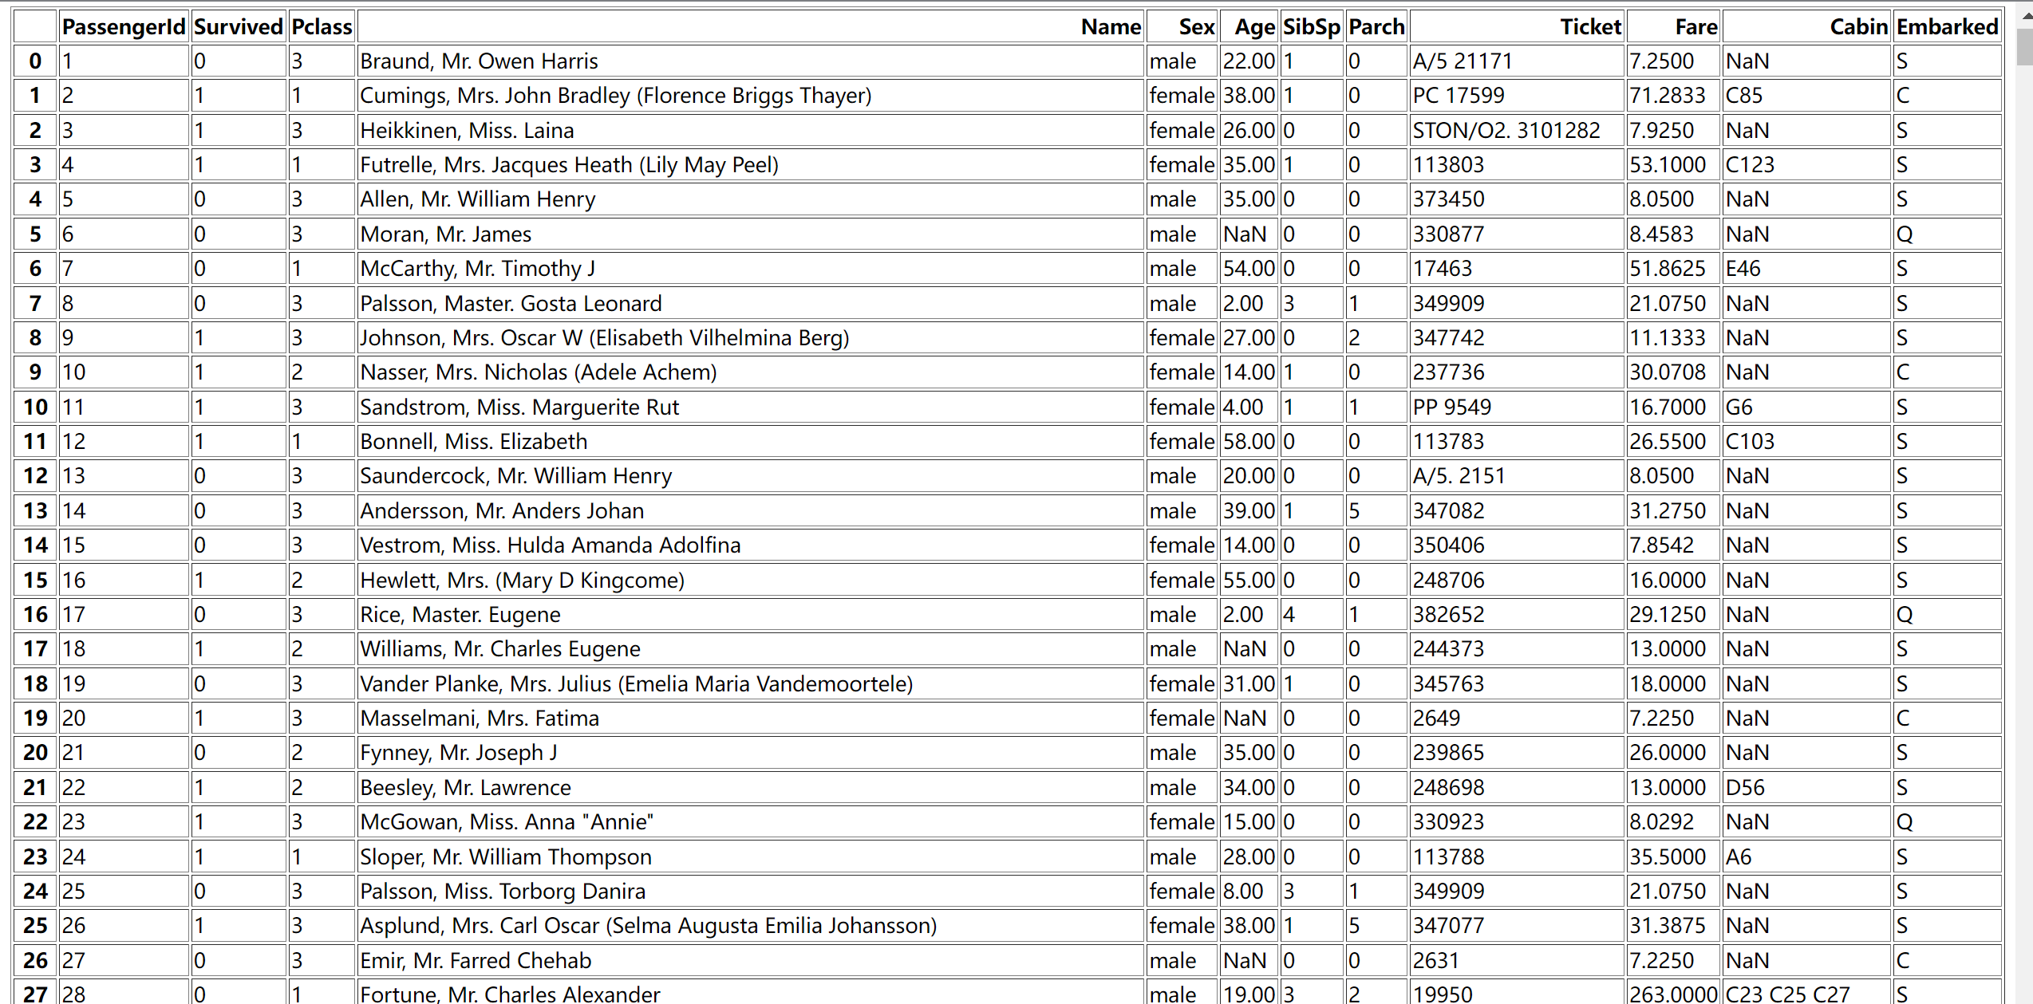
Task: Click row index 19
Action: [35, 719]
